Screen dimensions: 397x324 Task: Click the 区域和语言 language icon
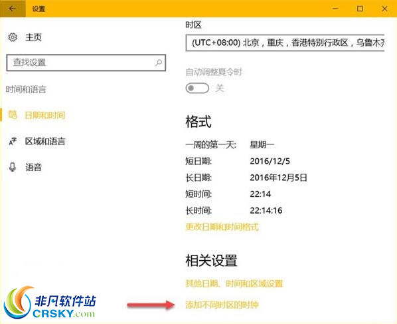tap(13, 141)
